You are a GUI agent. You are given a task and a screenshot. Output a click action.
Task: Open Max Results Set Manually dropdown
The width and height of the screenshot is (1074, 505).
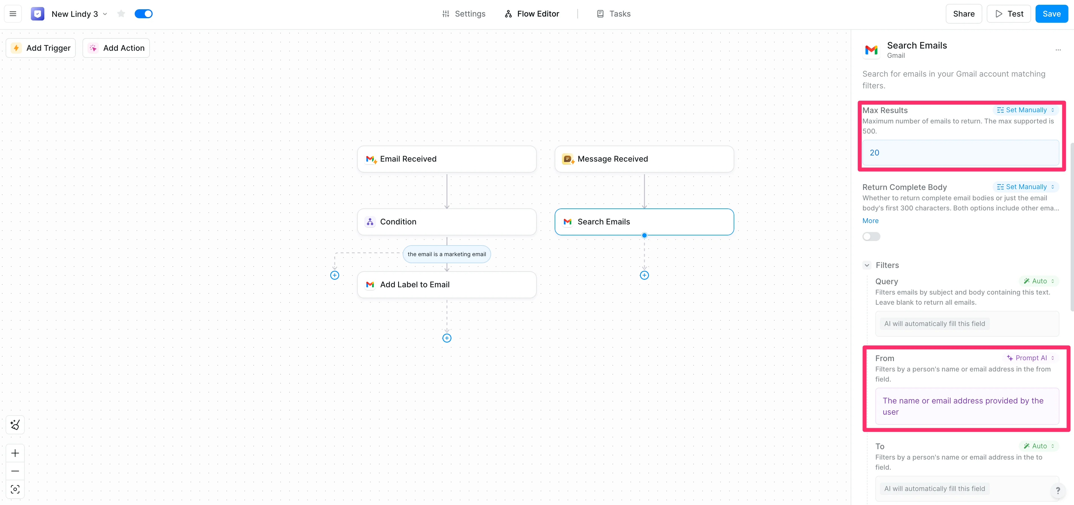pyautogui.click(x=1025, y=110)
